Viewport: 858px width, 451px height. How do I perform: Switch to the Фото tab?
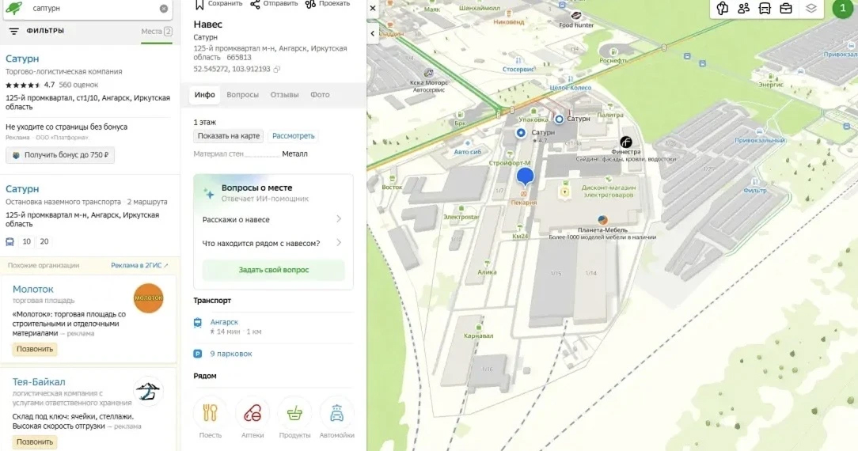[x=320, y=95]
